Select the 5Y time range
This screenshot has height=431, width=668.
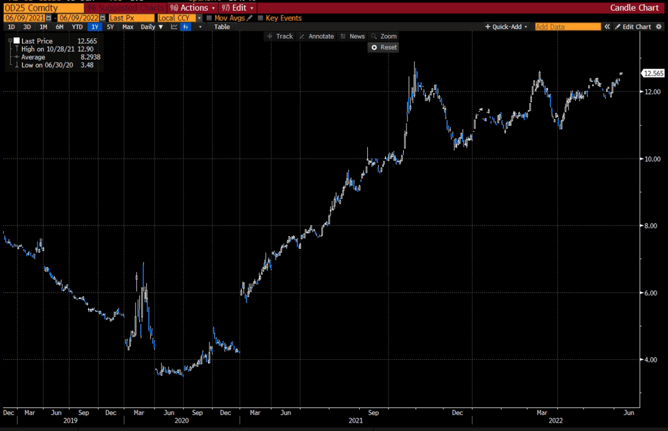110,27
